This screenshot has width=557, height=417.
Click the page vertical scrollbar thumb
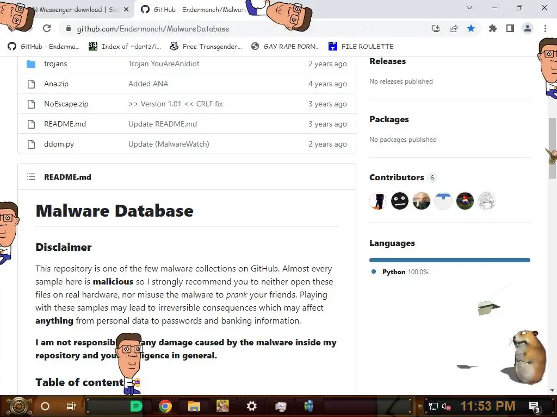[552, 148]
